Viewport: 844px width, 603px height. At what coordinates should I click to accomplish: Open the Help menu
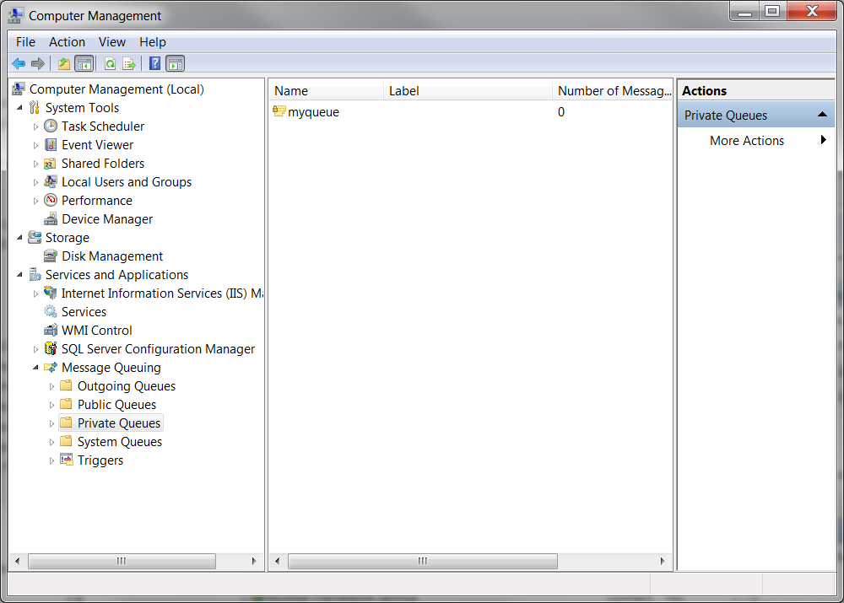[152, 42]
